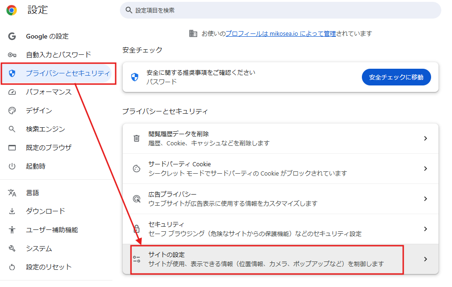Image resolution: width=452 pixels, height=287 pixels.
Task: Click the chevron on 広告プライバシー row
Action: point(426,199)
